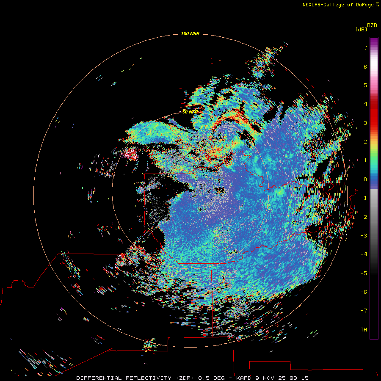The image size is (381, 381).
Task: Click the -2 value on the color scale
Action: click(x=364, y=217)
